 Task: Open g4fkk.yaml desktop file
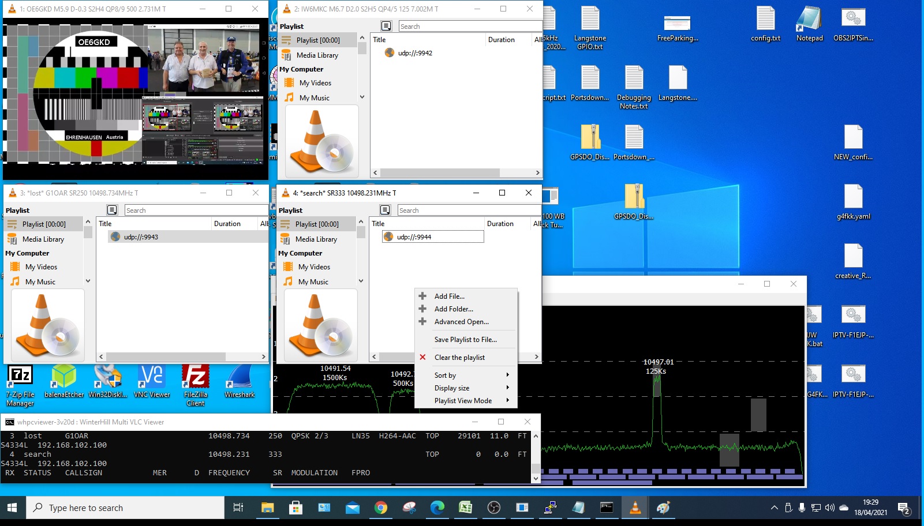coord(853,202)
